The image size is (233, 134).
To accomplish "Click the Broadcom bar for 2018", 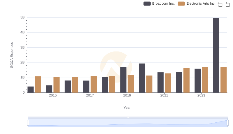I will 105,85.
